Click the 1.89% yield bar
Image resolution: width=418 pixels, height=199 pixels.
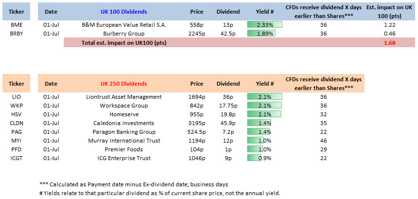[x=261, y=34]
